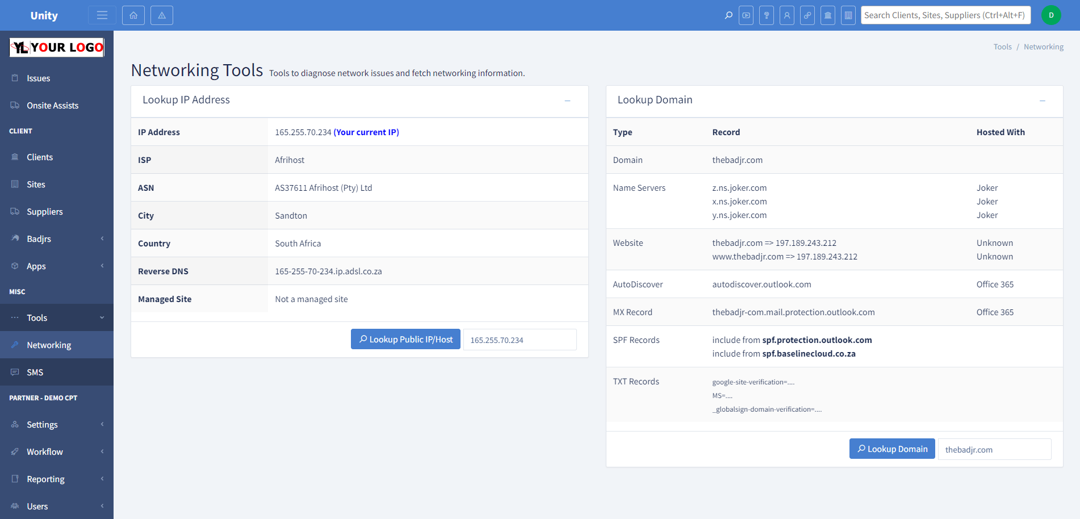The width and height of the screenshot is (1080, 519).
Task: Open Onsite Assists in the sidebar
Action: click(x=57, y=106)
